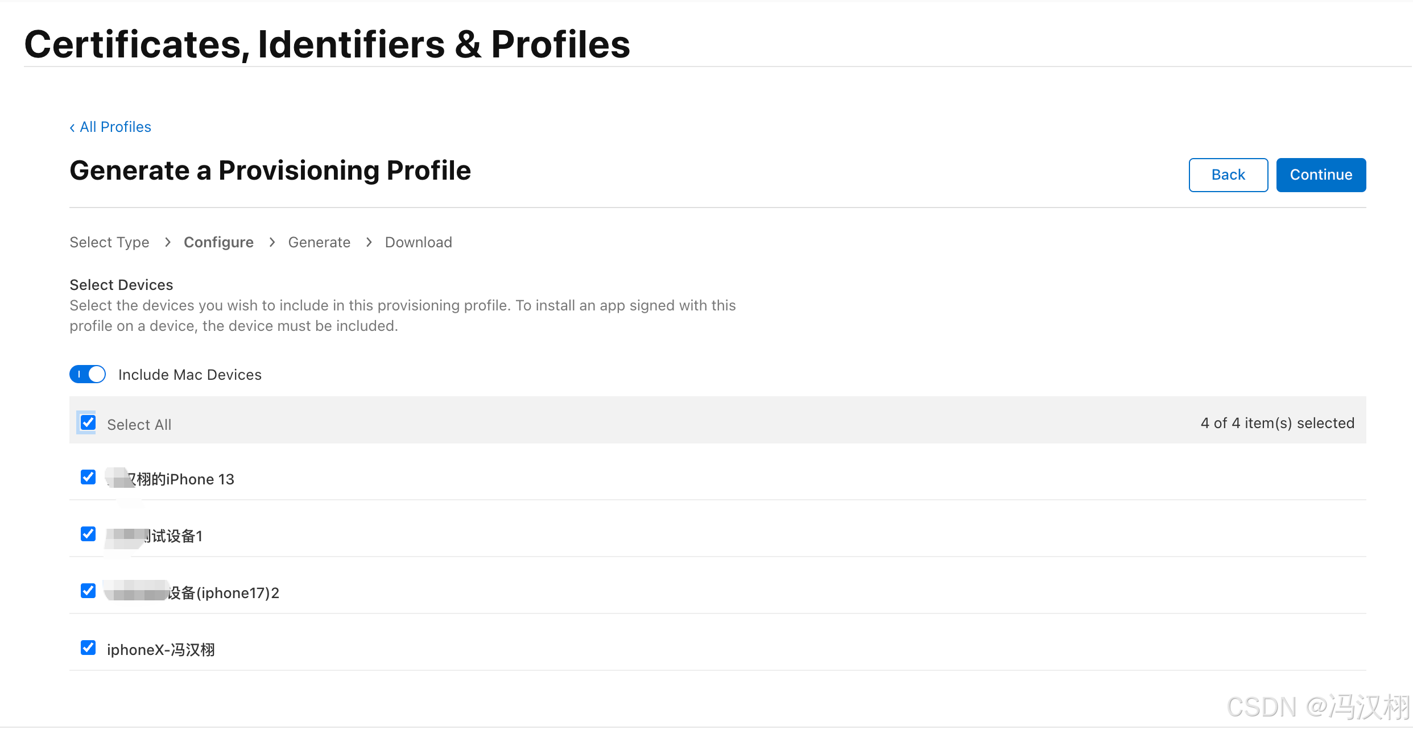This screenshot has width=1413, height=730.
Task: Click the Back button
Action: 1228,175
